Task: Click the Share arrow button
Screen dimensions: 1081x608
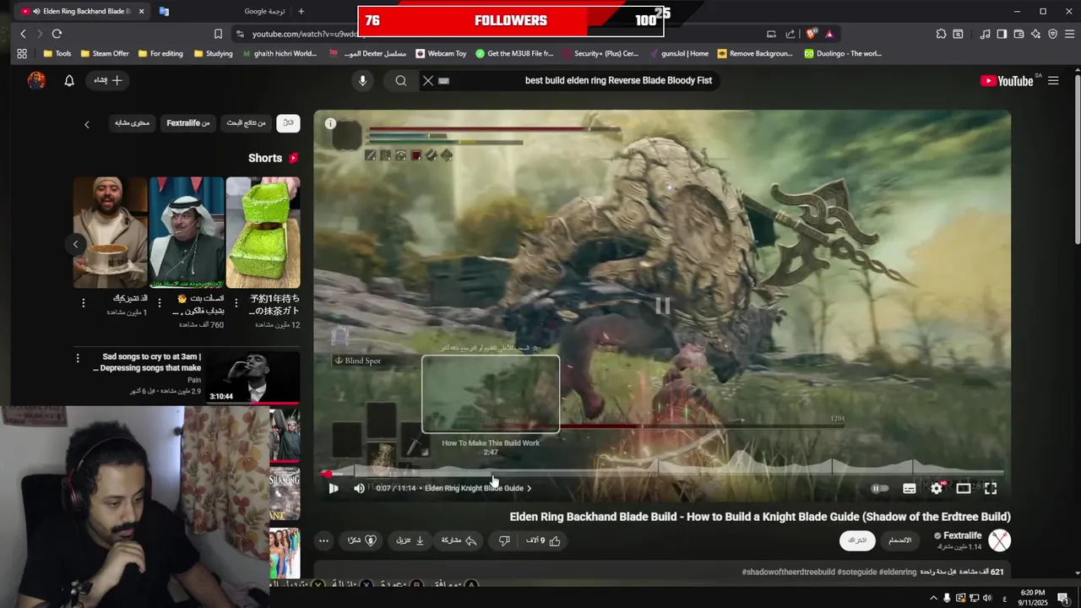Action: 459,540
